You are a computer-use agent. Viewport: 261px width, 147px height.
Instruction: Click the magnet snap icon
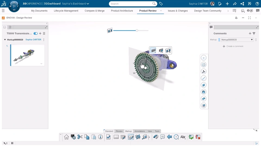156,137
